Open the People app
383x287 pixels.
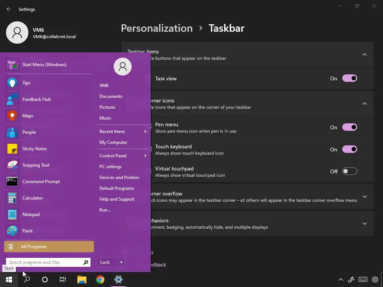pyautogui.click(x=48, y=132)
